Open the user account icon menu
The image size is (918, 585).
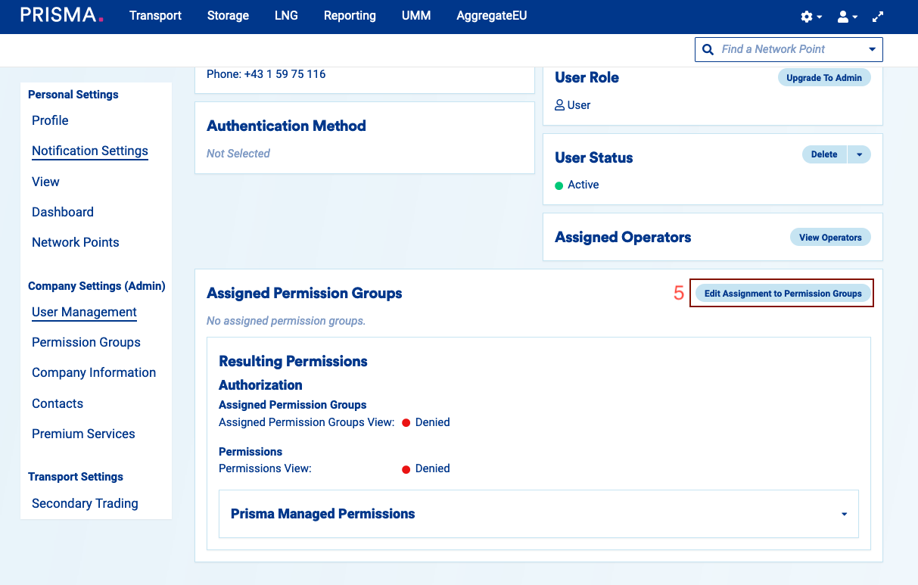coord(847,17)
